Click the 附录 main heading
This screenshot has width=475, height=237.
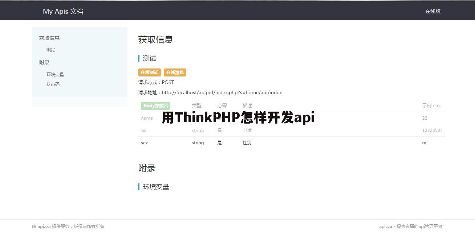coord(147,168)
